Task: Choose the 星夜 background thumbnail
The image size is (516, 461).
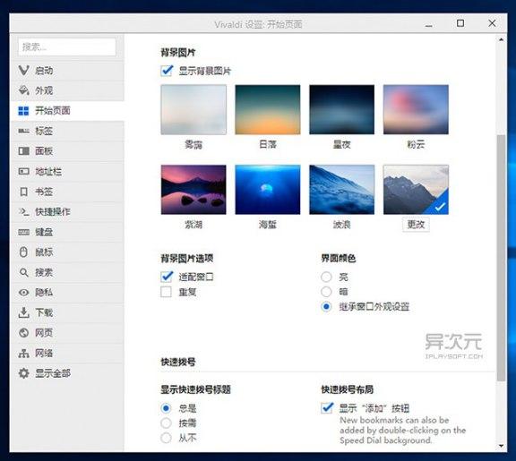Action: 341,109
